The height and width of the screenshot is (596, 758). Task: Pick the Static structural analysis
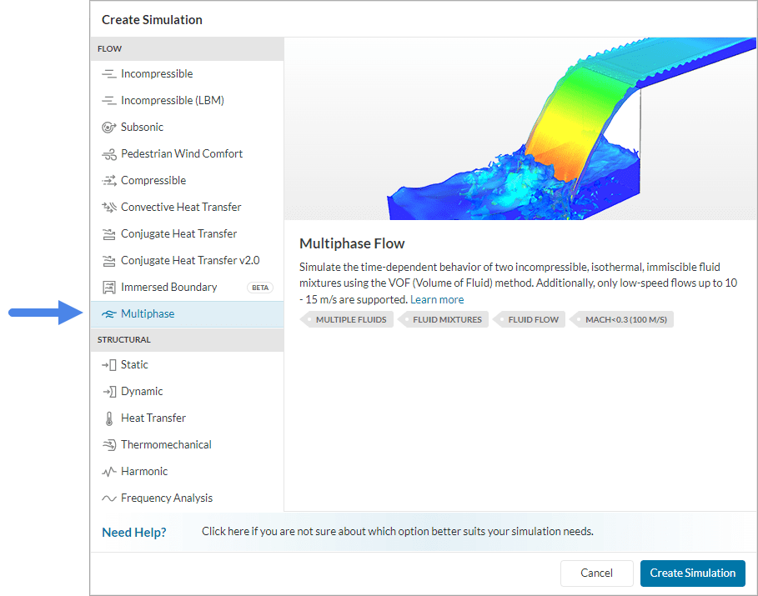point(134,365)
